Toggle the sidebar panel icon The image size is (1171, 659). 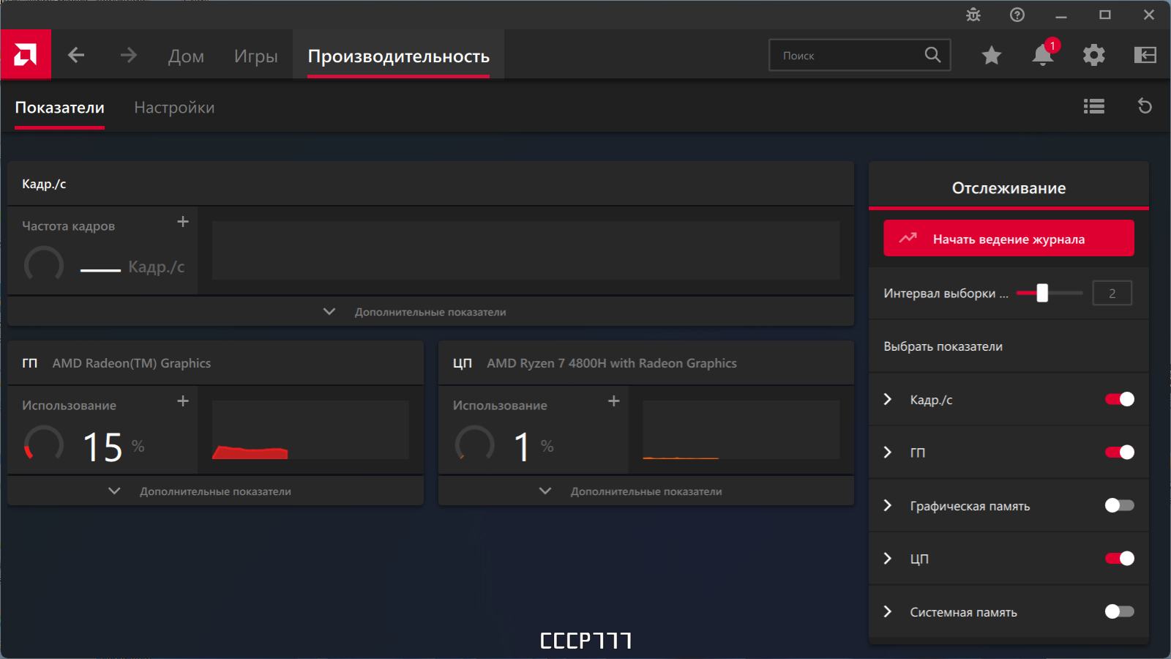pyautogui.click(x=1145, y=55)
